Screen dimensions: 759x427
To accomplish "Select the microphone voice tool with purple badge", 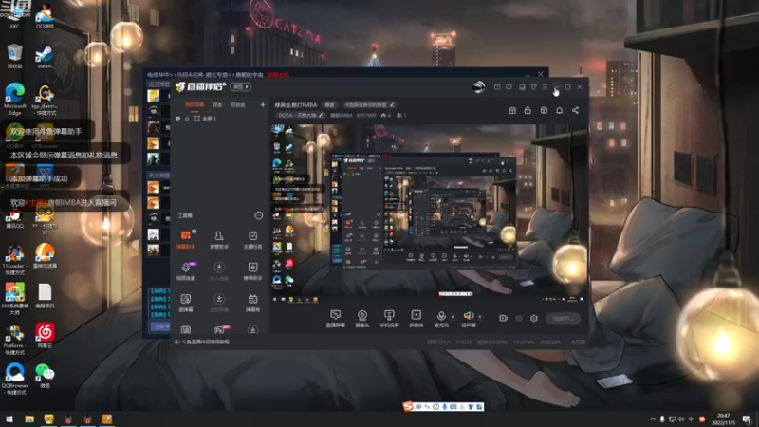I will pos(186,270).
